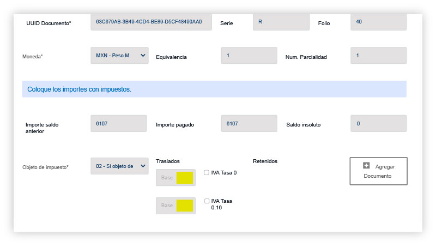Click the 'Coloque los importes con impuestos' banner
This screenshot has width=436, height=247.
coord(214,89)
